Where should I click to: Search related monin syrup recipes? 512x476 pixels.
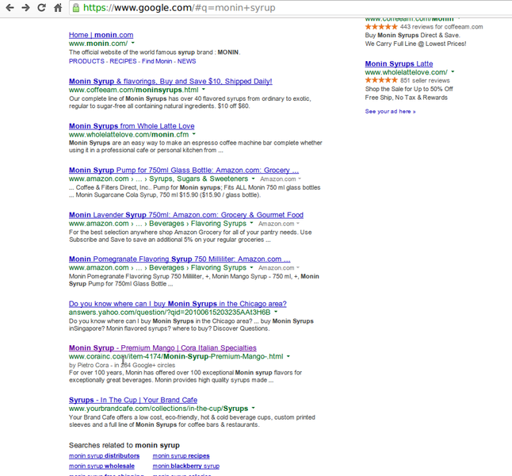coord(181,455)
